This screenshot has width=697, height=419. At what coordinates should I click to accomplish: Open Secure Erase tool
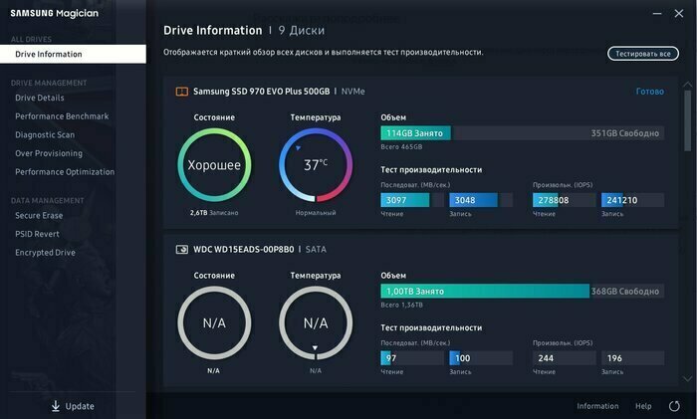coord(39,216)
